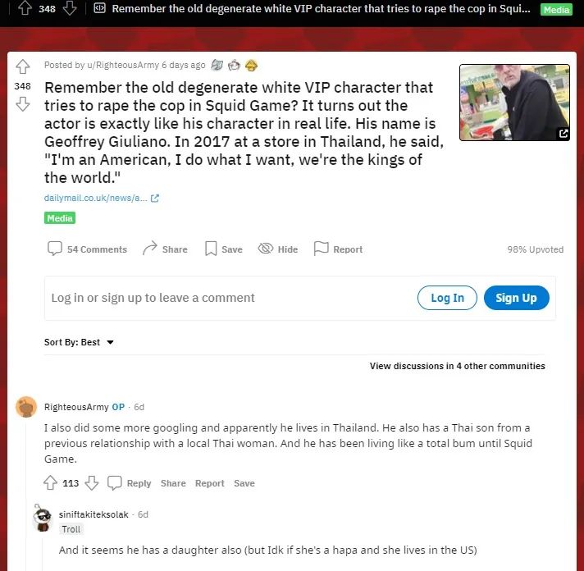Upvote RighteousArmy's comment with 113 points
The width and height of the screenshot is (584, 571).
(x=50, y=482)
